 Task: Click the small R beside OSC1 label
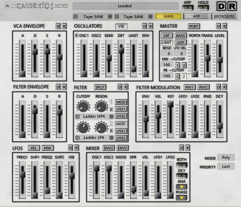click(76, 35)
